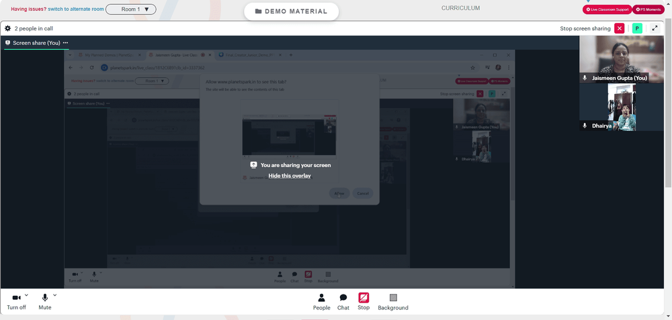Click bookmark star in shared browser address bar

tap(472, 68)
